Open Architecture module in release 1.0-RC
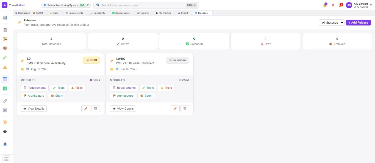This screenshot has width=375, height=163. [123, 96]
